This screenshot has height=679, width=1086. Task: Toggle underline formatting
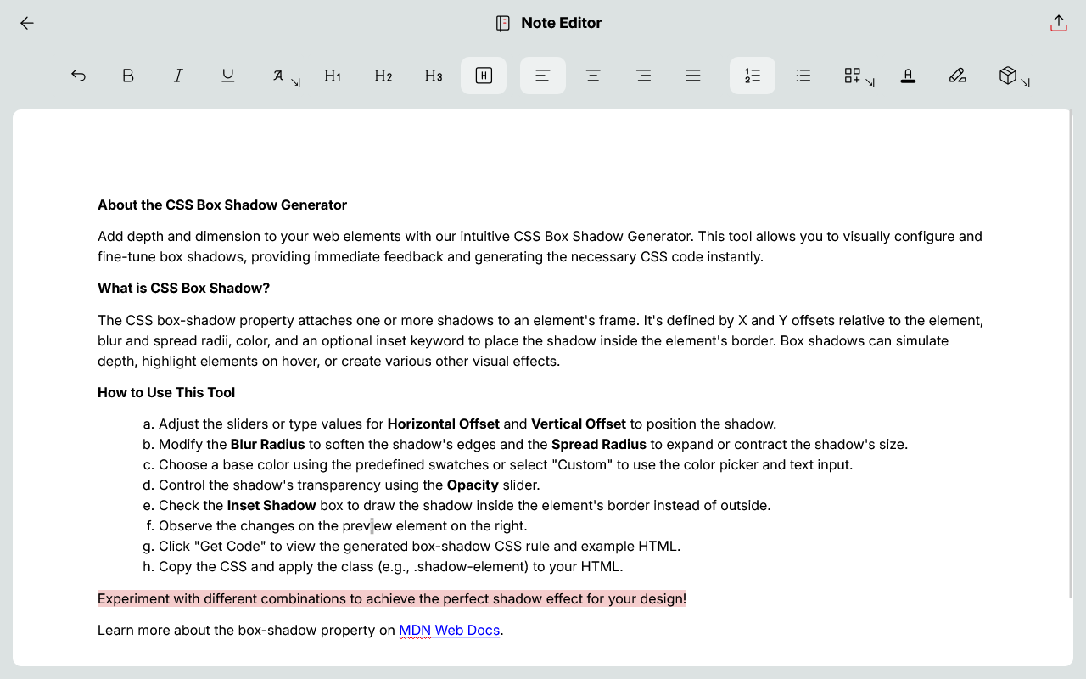228,76
